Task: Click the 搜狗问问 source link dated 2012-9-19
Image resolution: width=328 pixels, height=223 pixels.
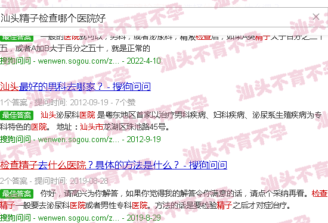Action: pyautogui.click(x=81, y=139)
